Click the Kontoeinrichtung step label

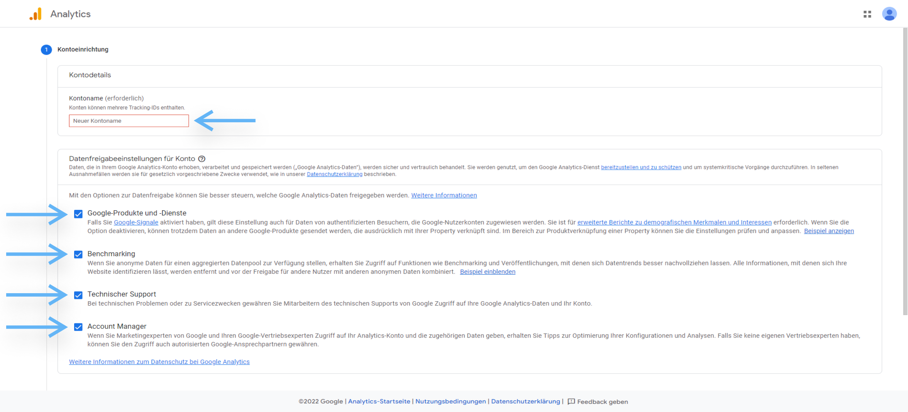click(x=83, y=49)
